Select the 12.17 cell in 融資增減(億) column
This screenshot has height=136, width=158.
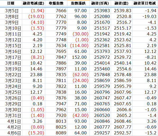point(34,92)
